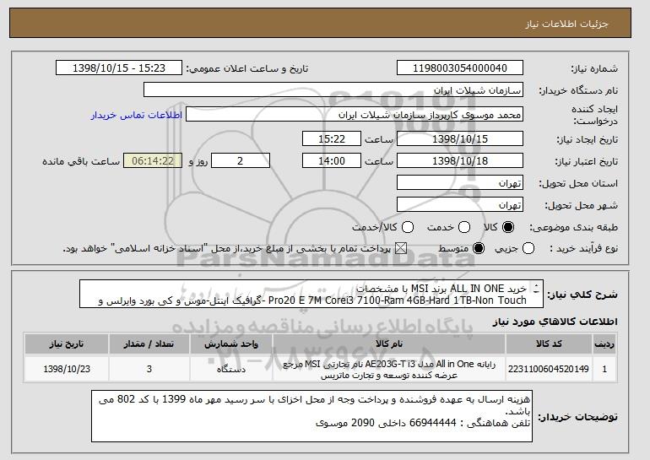The image size is (650, 460).
Task: Click the product code 2231100604520149 cell
Action: click(549, 369)
